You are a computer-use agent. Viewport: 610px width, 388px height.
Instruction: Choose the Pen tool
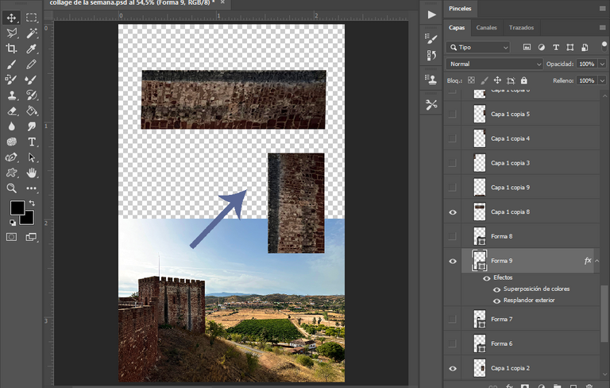coord(11,157)
